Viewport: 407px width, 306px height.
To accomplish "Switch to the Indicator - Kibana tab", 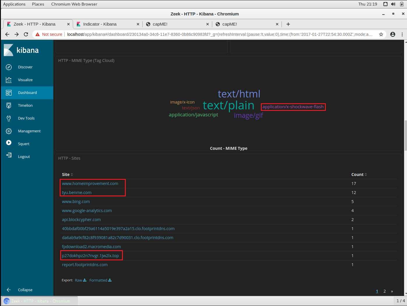I will coord(100,24).
